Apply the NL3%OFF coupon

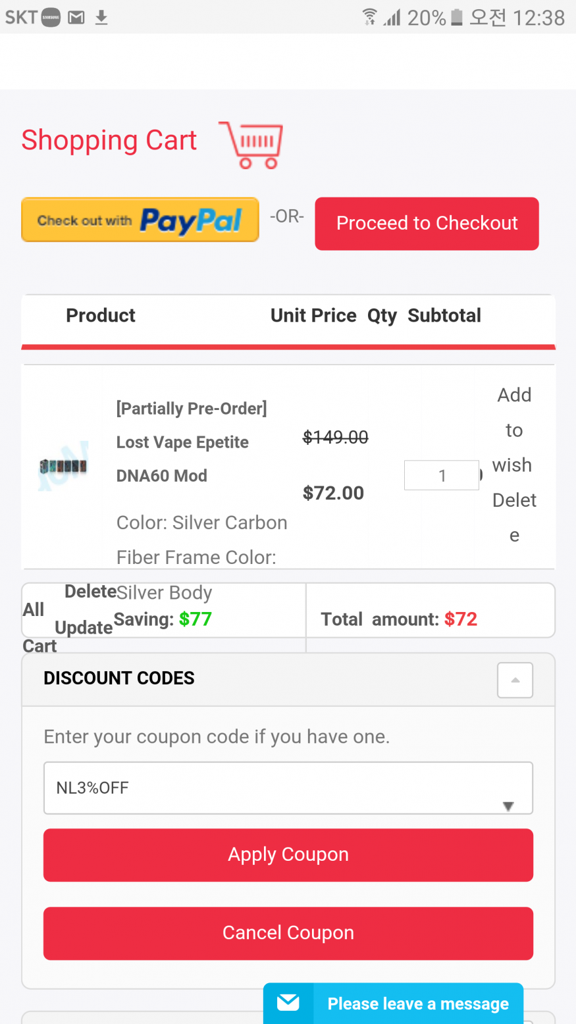(x=288, y=854)
